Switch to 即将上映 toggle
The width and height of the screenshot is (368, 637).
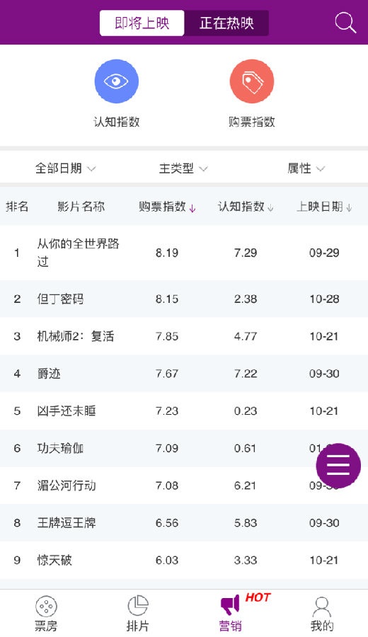(142, 23)
